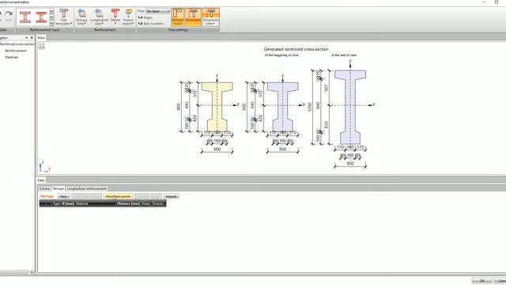Screen dimensions: 506x285
Task: Click the New from points button
Action: 118,196
